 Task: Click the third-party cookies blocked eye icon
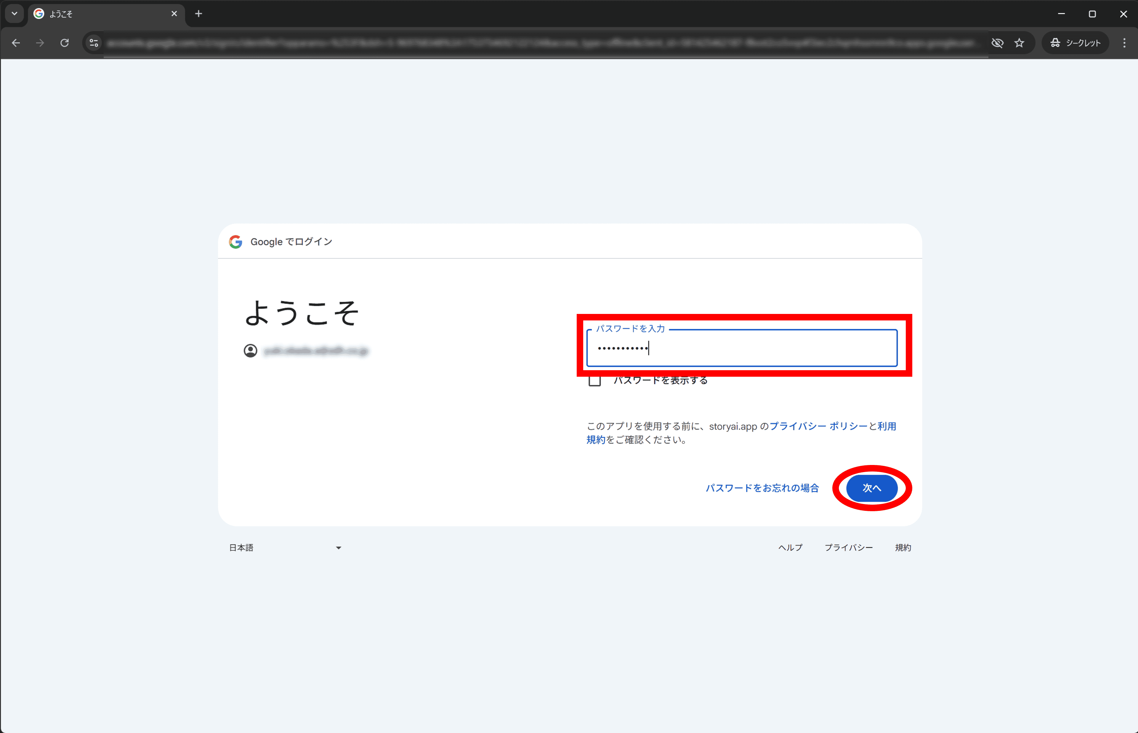pos(997,43)
